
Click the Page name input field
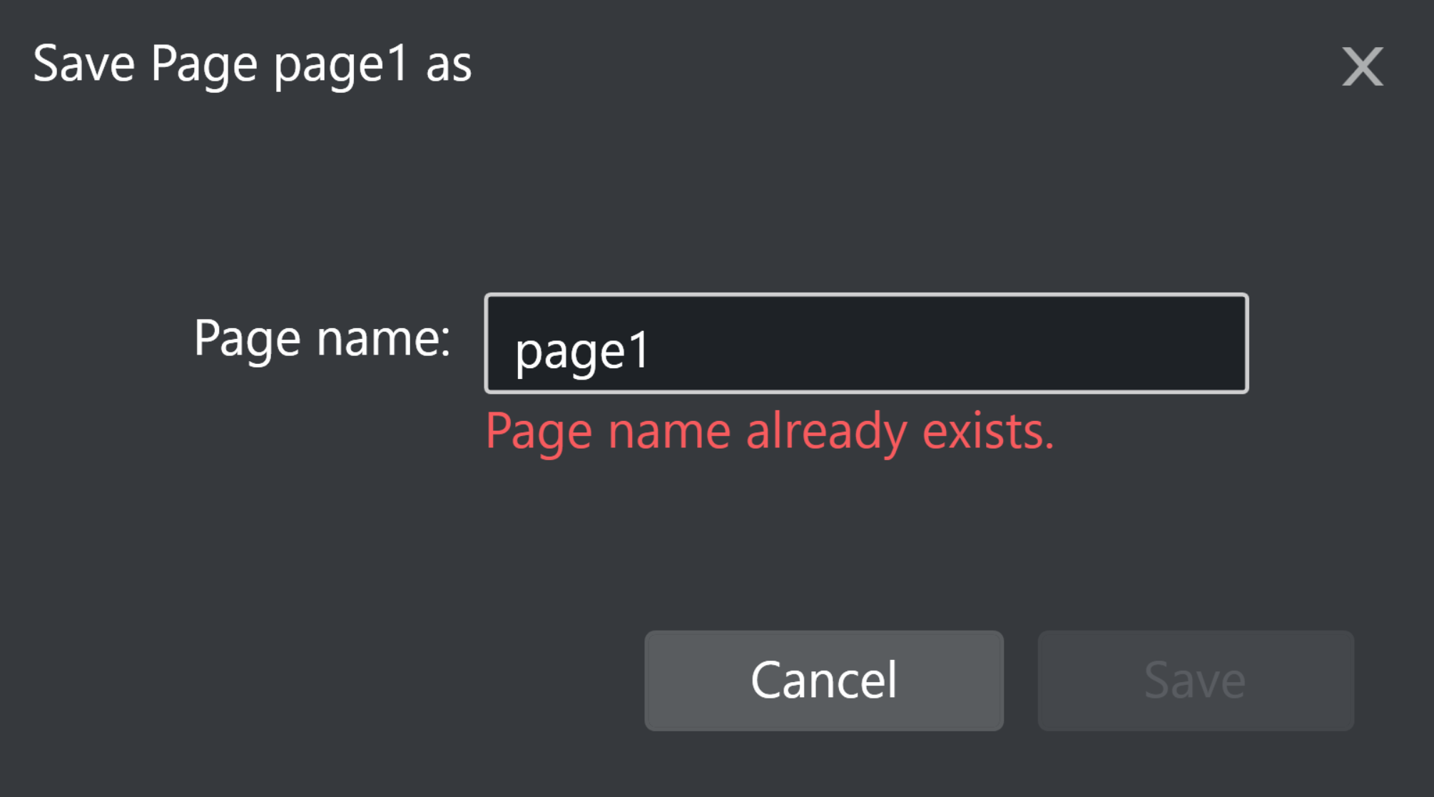(x=866, y=344)
